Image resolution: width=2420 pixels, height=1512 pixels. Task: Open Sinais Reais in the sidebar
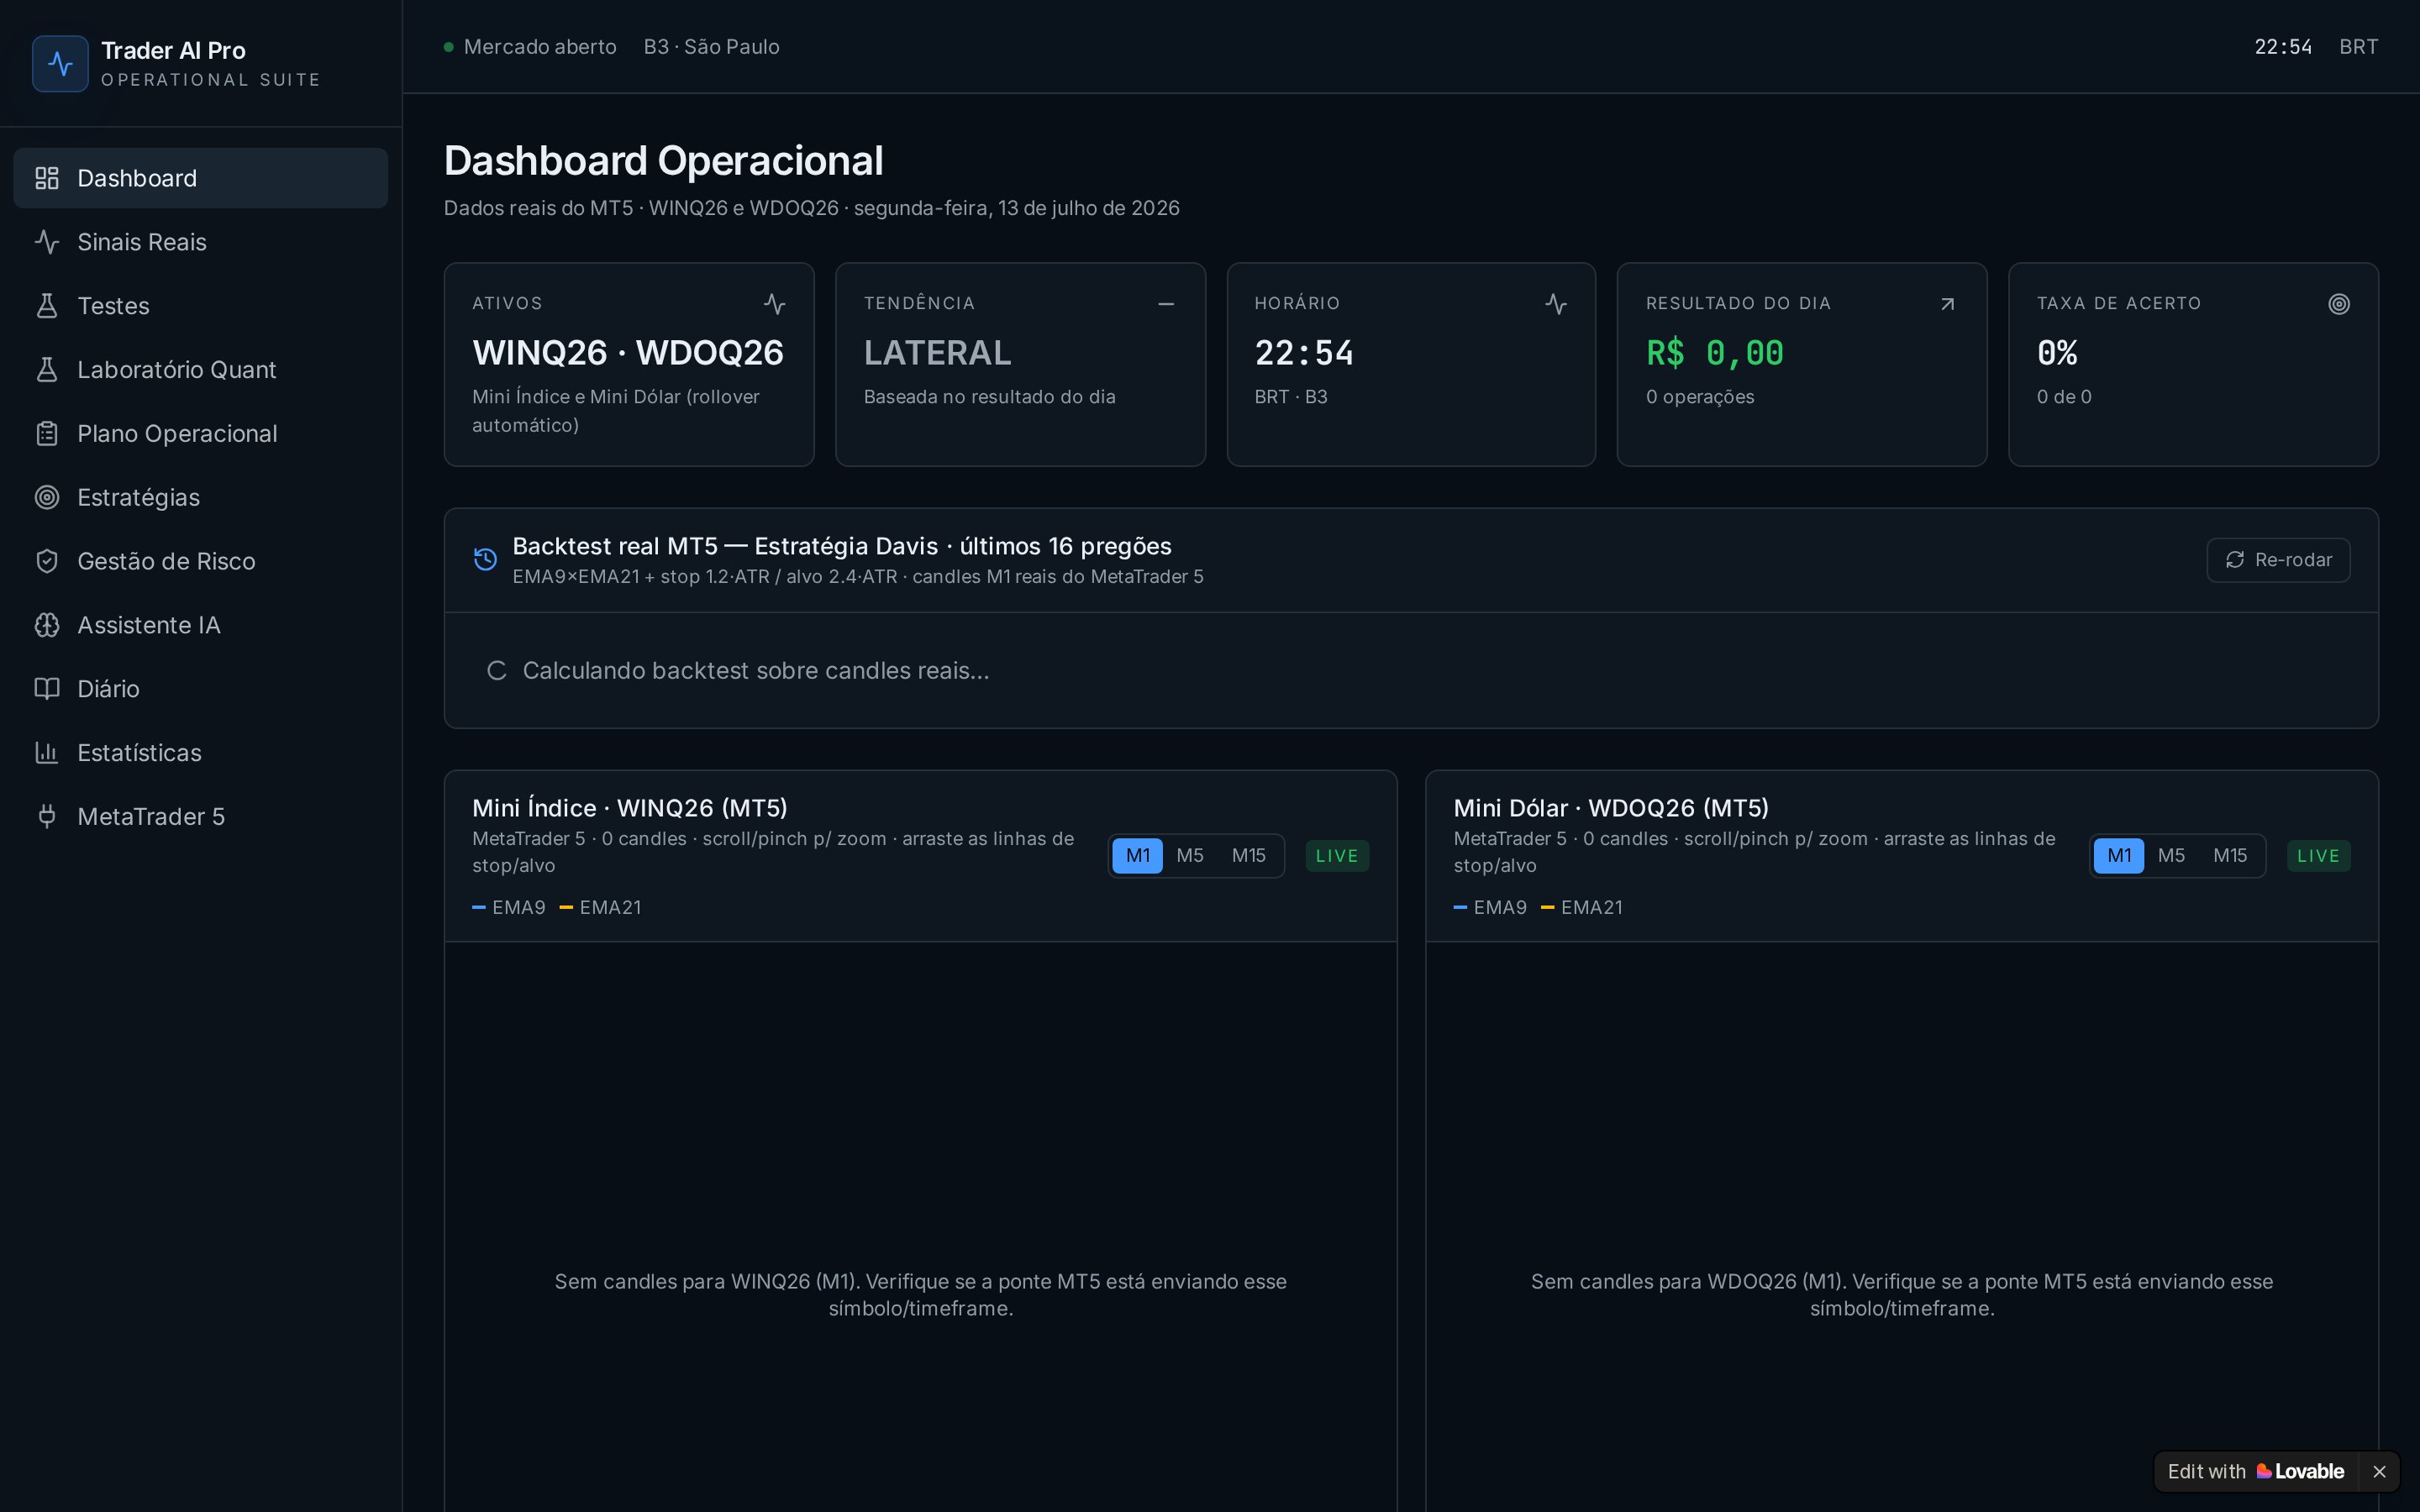point(200,242)
